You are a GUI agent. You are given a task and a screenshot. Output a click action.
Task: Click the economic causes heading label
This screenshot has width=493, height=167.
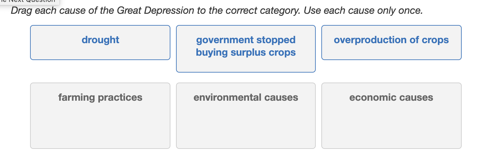click(392, 98)
